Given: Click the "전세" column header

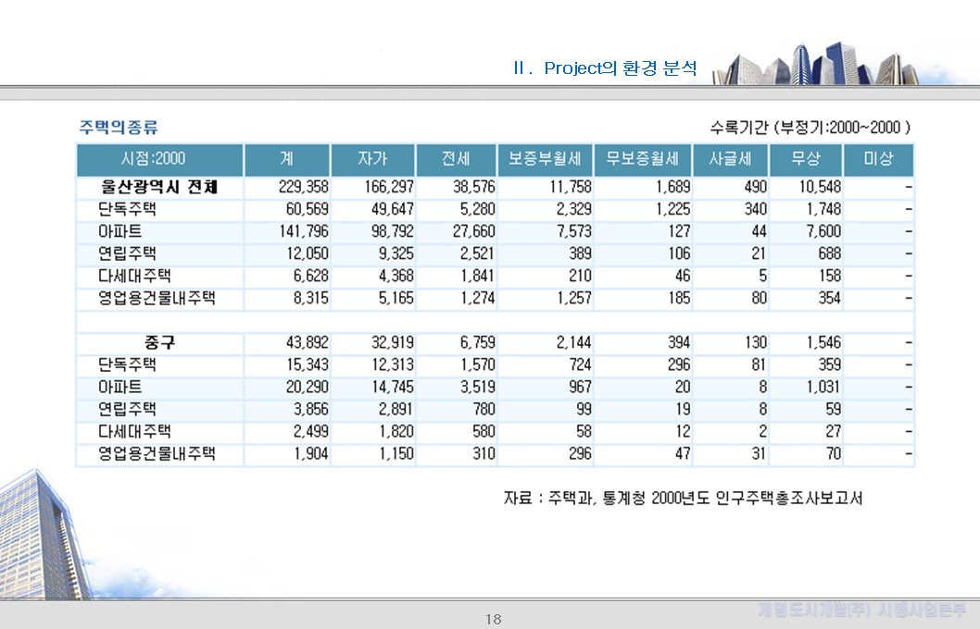Looking at the screenshot, I should click(x=453, y=158).
